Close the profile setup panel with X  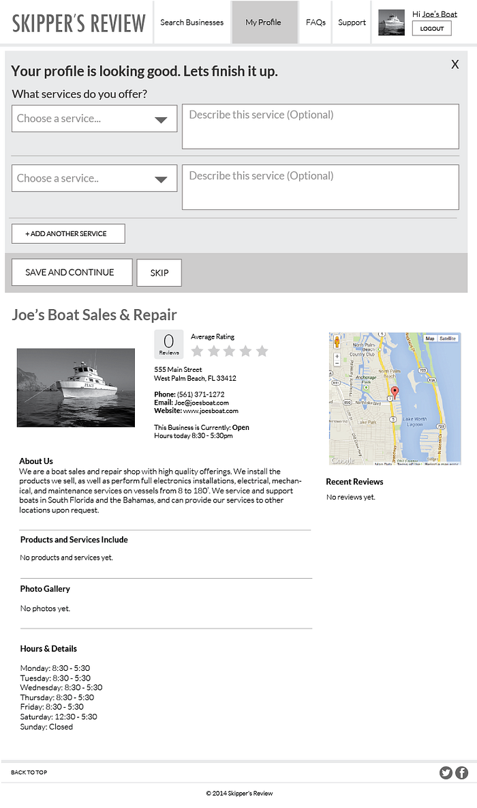point(455,64)
